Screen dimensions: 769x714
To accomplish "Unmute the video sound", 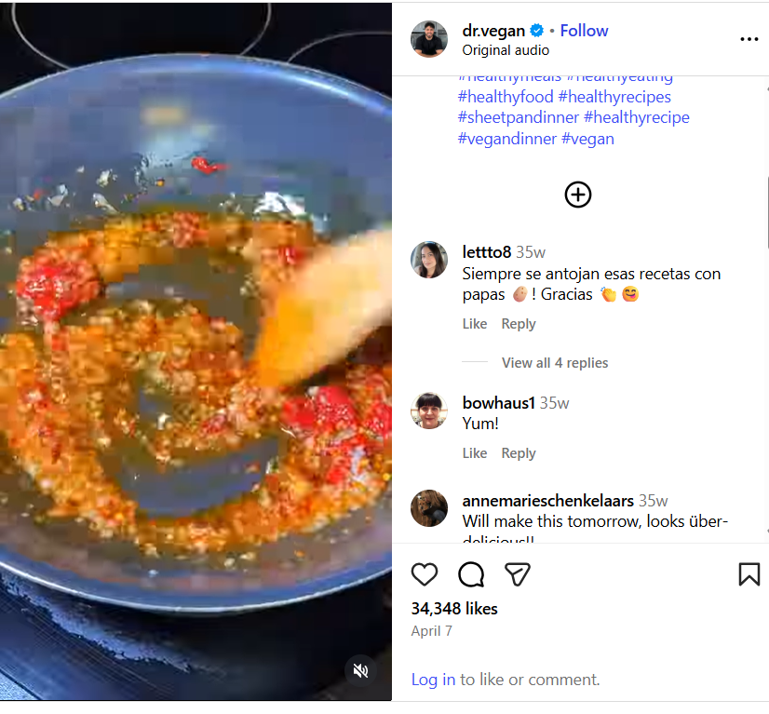I will (x=361, y=670).
